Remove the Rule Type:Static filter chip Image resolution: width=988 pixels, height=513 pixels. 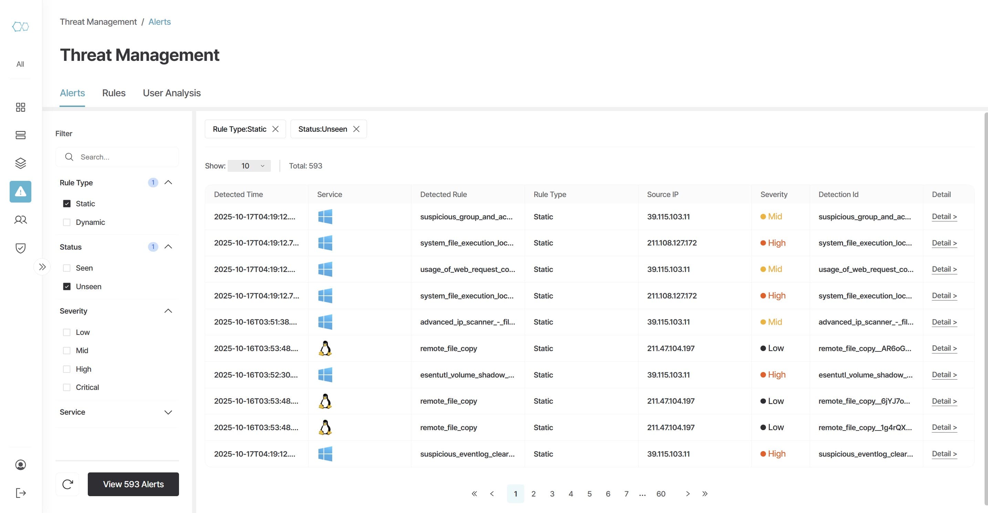[275, 129]
